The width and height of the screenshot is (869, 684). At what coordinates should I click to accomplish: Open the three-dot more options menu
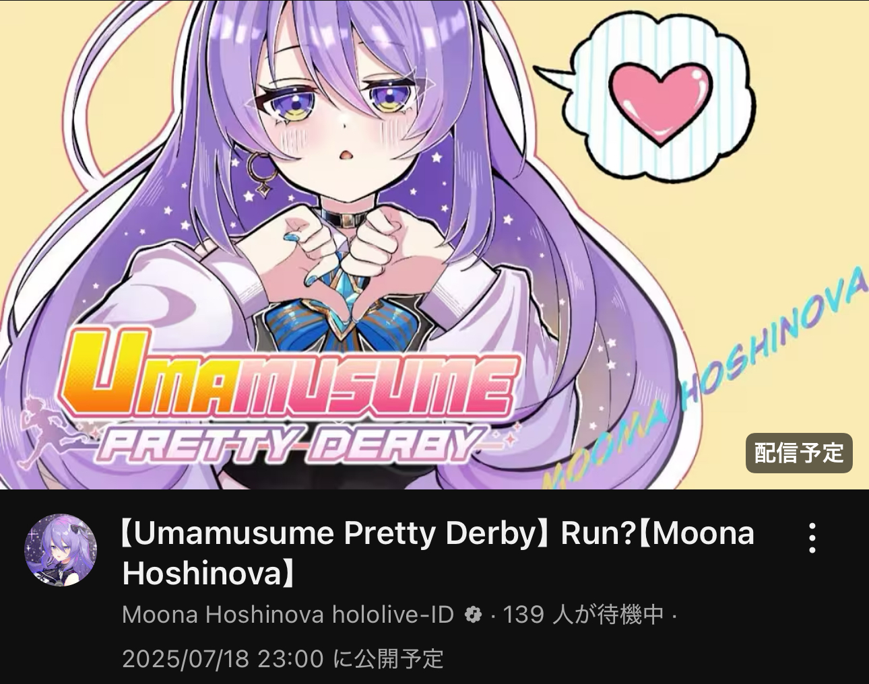812,538
